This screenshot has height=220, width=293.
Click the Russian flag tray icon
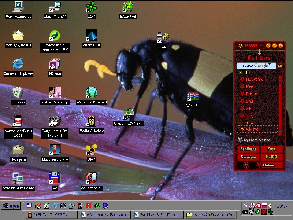(x=264, y=206)
